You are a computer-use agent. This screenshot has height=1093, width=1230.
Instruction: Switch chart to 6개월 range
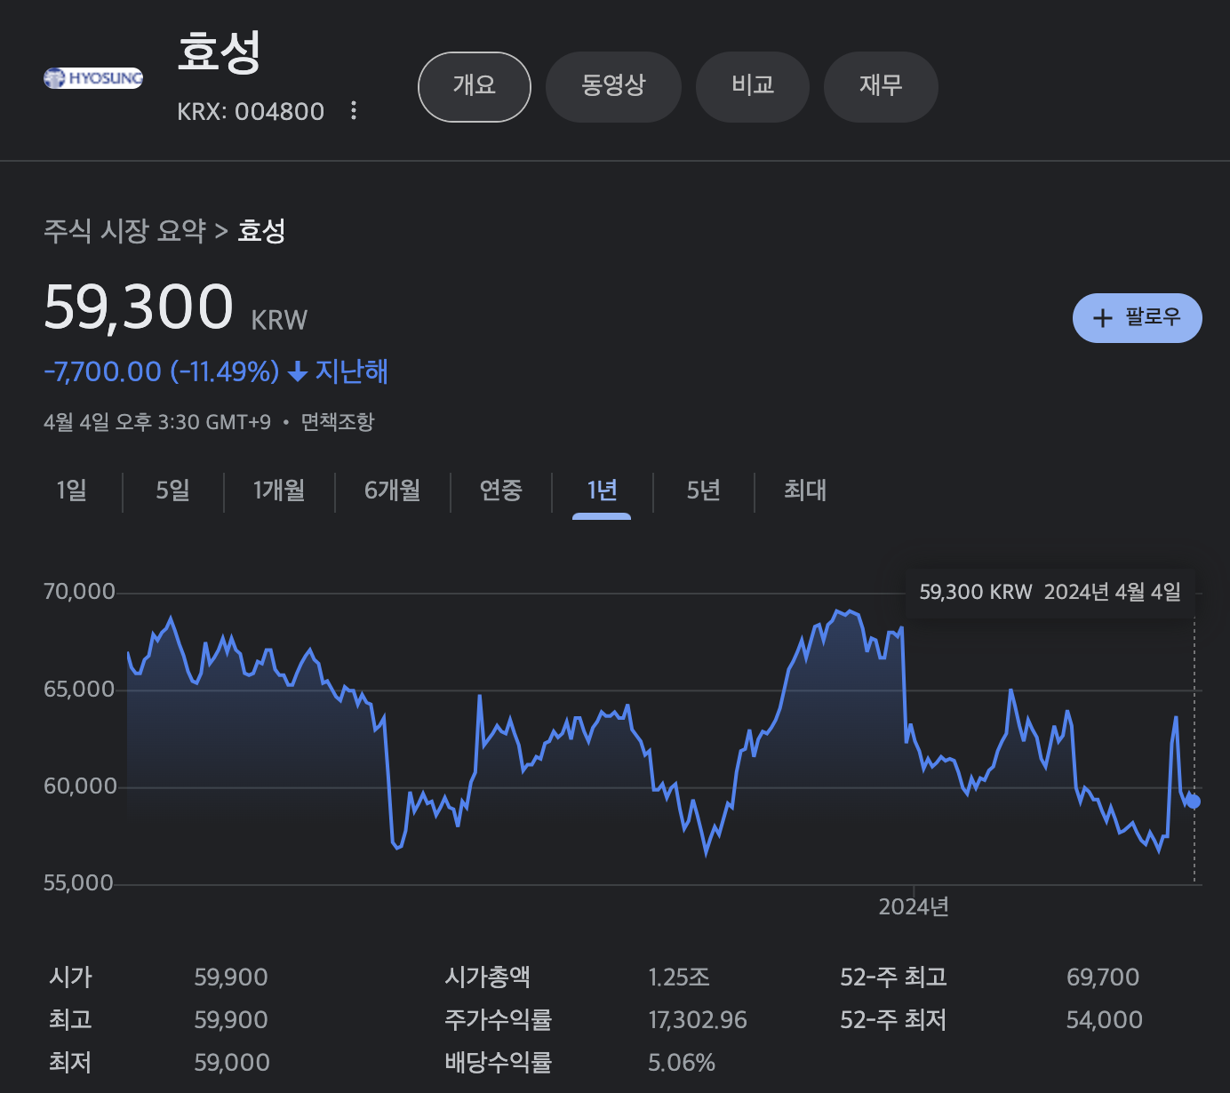point(393,491)
